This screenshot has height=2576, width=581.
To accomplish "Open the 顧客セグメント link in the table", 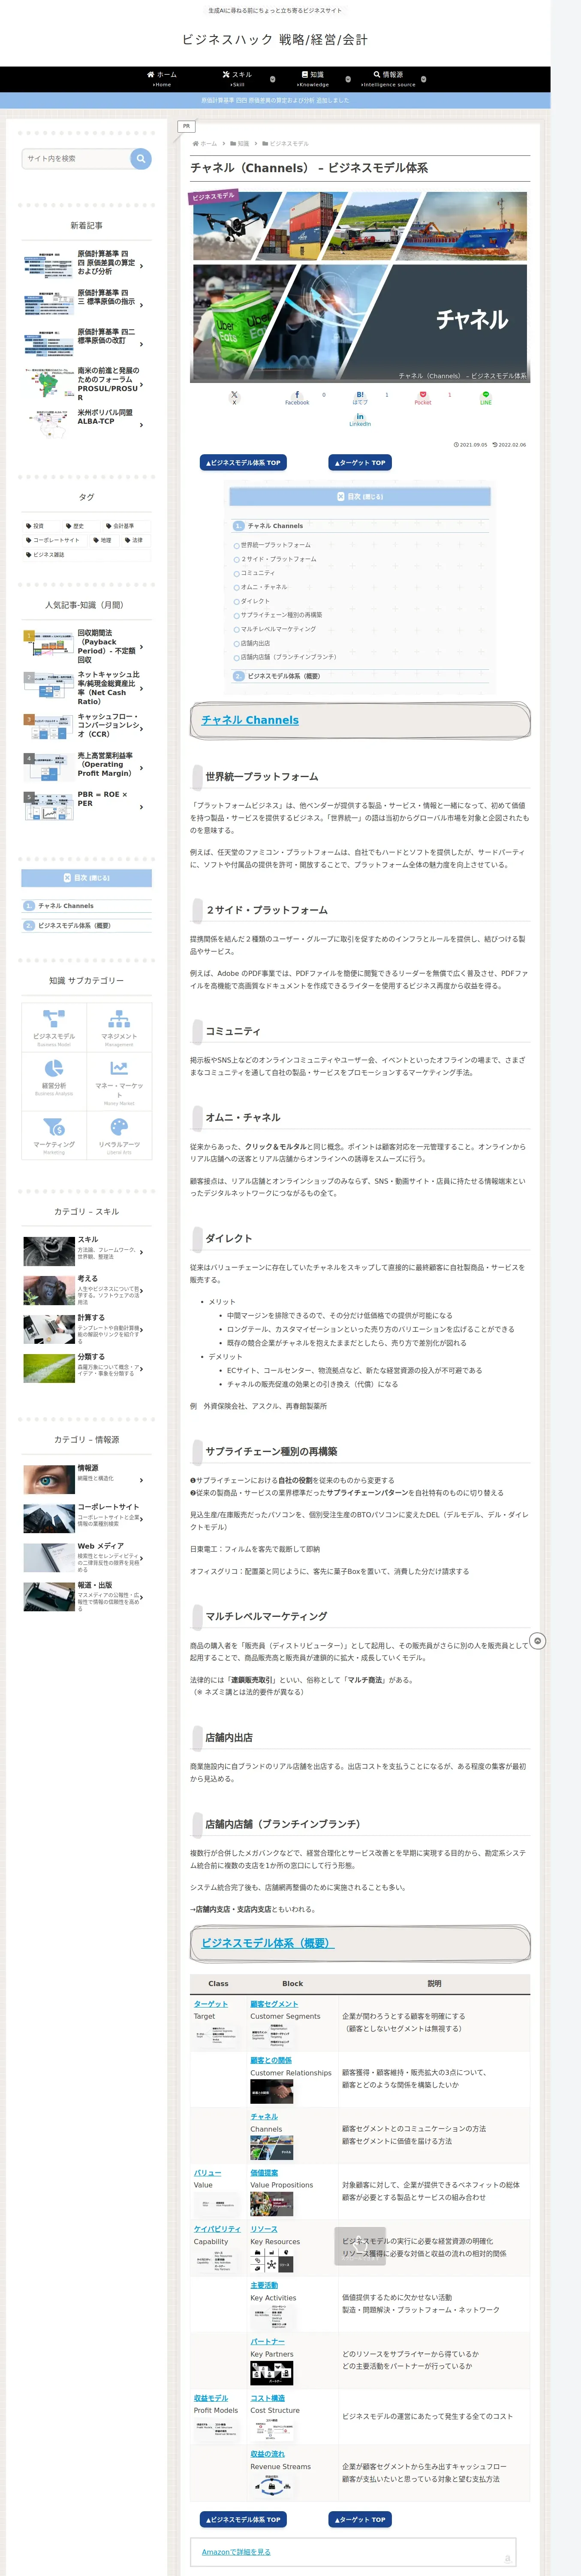I will (274, 2004).
